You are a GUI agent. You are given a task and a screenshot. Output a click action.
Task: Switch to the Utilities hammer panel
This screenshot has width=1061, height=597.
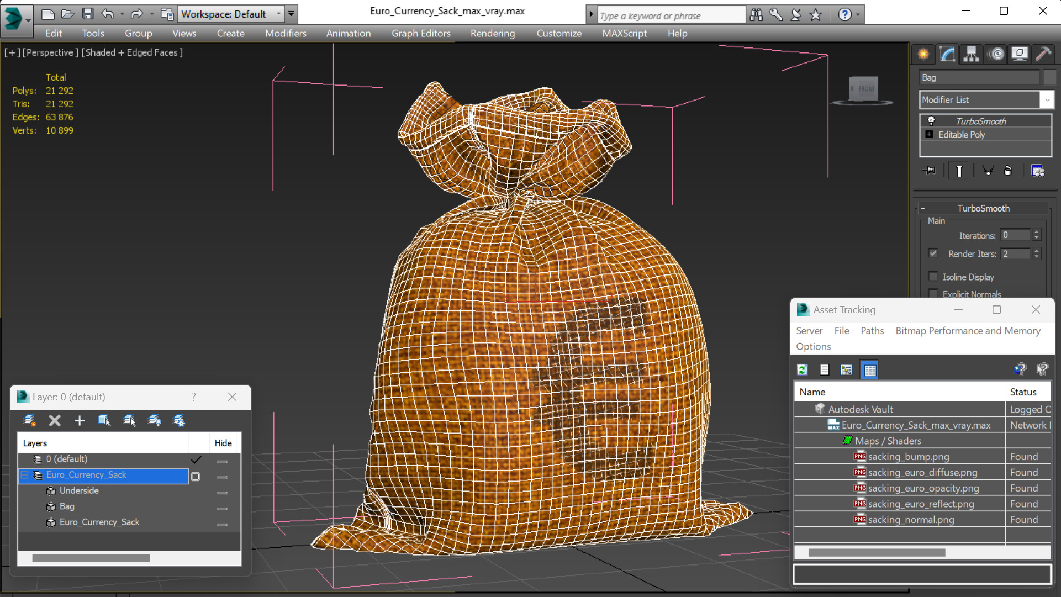coord(1043,54)
